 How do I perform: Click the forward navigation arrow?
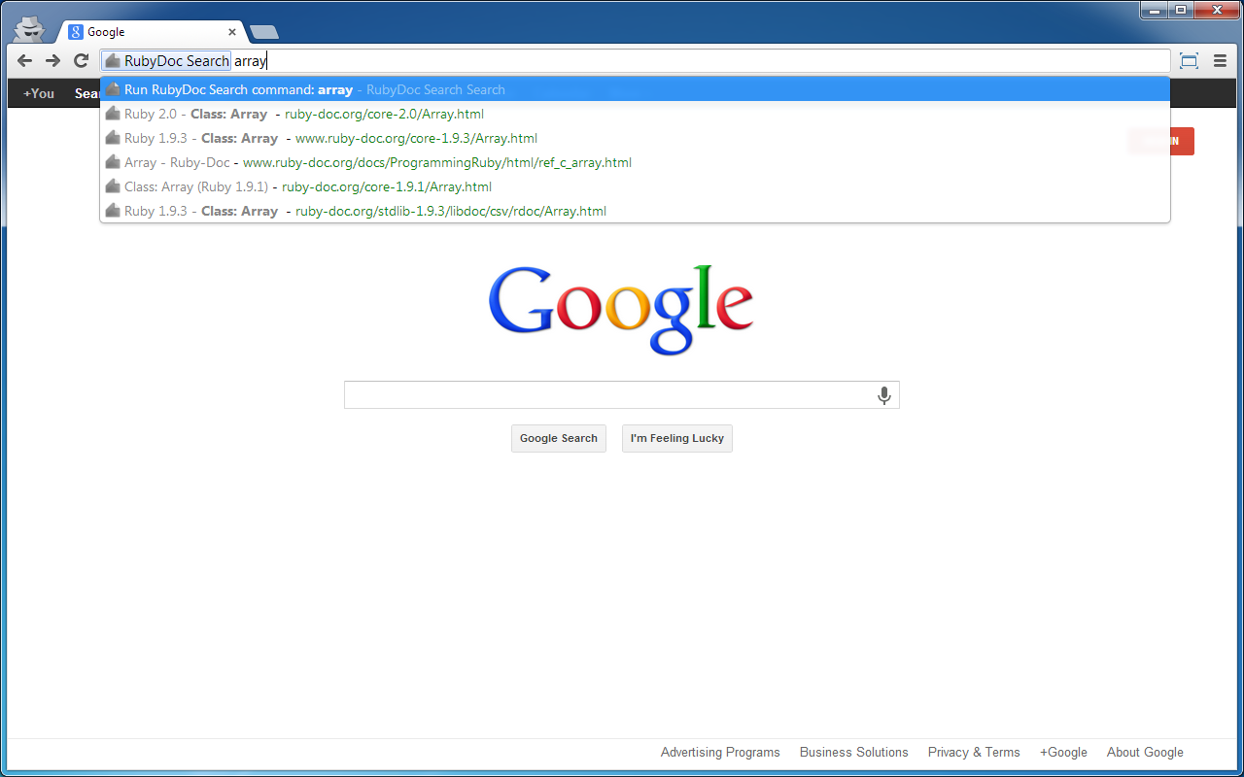click(52, 60)
